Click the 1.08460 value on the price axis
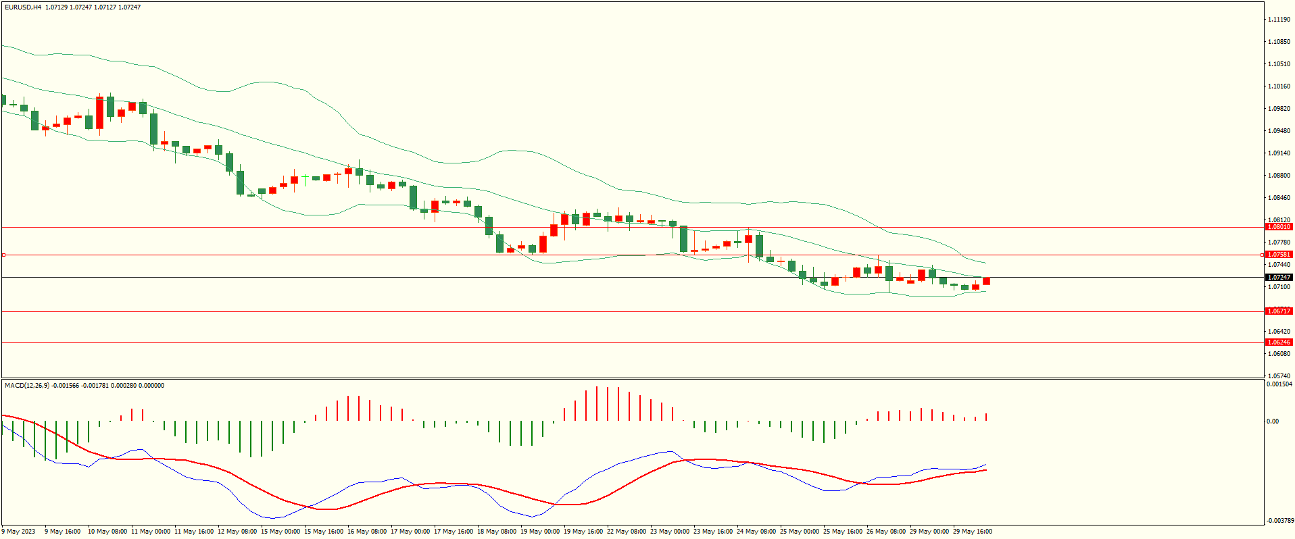The height and width of the screenshot is (539, 1295). pos(1279,198)
